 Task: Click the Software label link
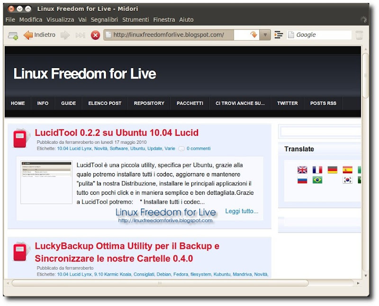click(x=119, y=149)
